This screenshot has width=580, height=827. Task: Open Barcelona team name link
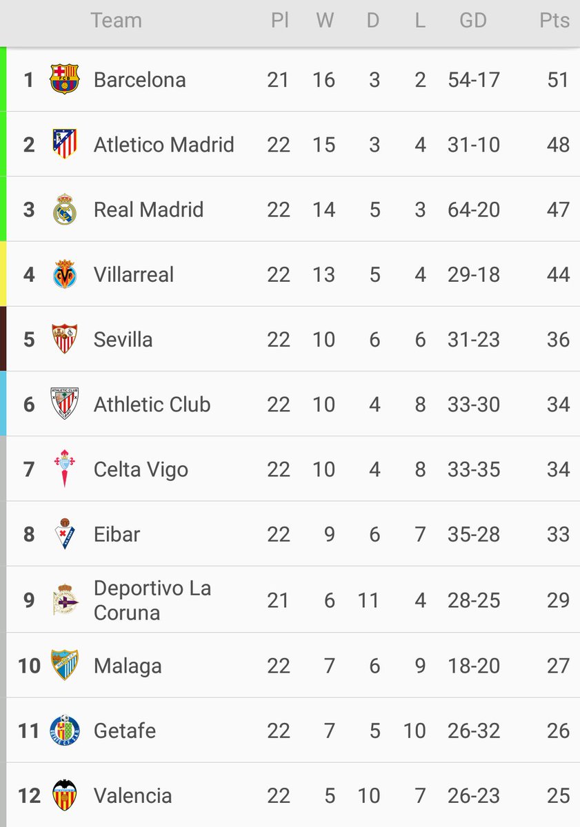139,80
